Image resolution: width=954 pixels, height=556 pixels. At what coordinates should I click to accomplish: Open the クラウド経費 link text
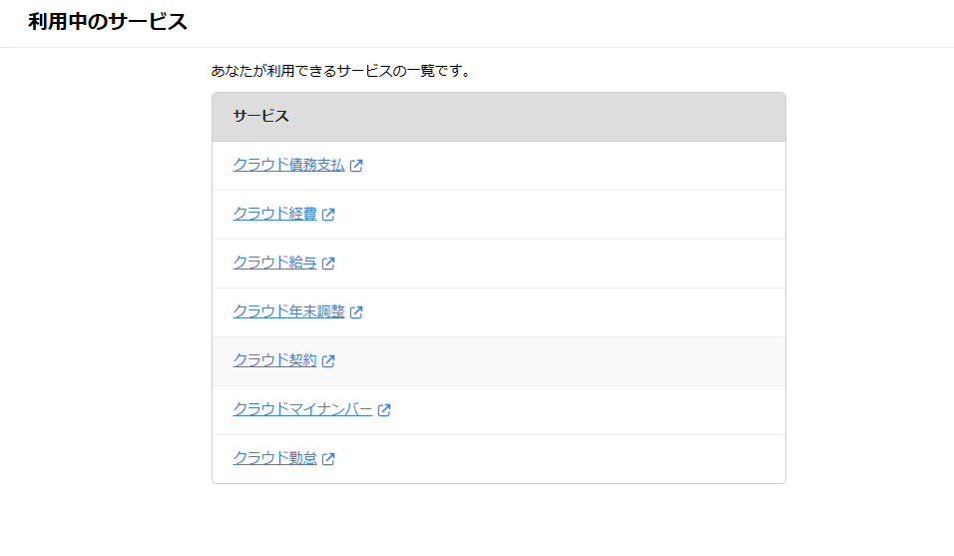click(275, 214)
